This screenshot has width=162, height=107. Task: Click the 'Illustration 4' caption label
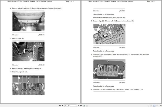coord(97,11)
